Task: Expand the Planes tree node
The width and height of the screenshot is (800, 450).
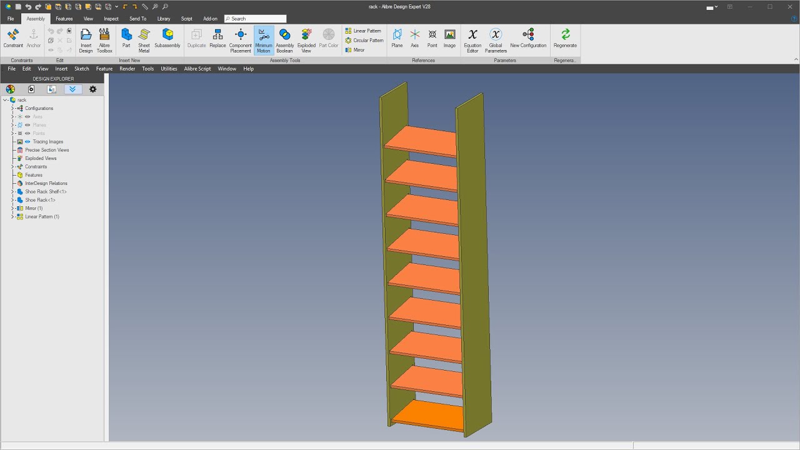Action: tap(12, 125)
